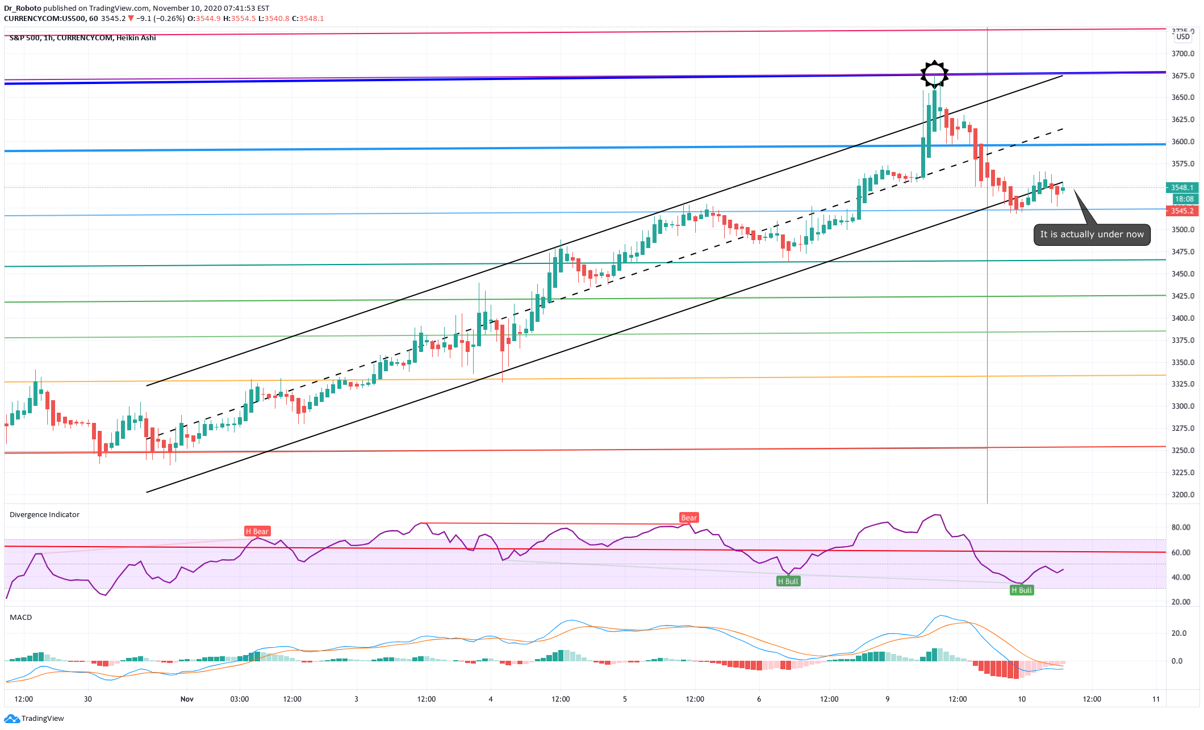Click the S&P 500, 1h chart title
Image resolution: width=1204 pixels, height=730 pixels.
pos(82,38)
